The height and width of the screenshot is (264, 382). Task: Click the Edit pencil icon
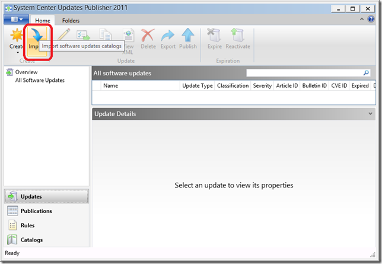[64, 34]
